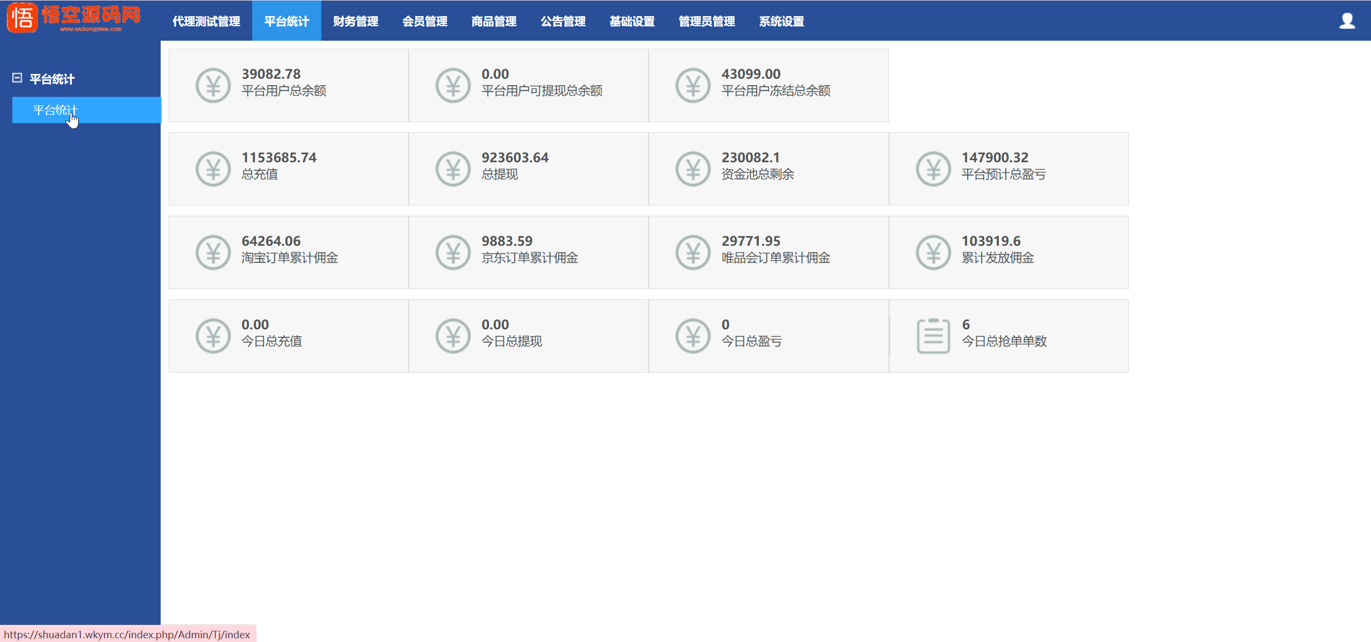Open the 商品管理 menu
Viewport: 1371px width, 642px height.
(x=494, y=21)
